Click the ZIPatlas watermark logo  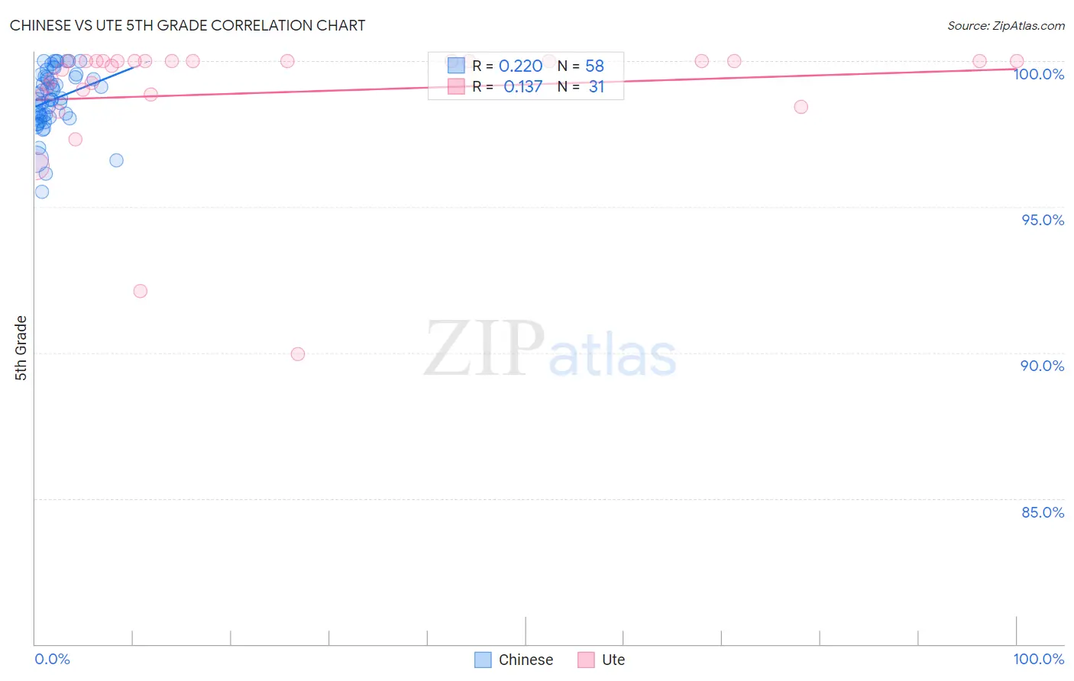550,350
